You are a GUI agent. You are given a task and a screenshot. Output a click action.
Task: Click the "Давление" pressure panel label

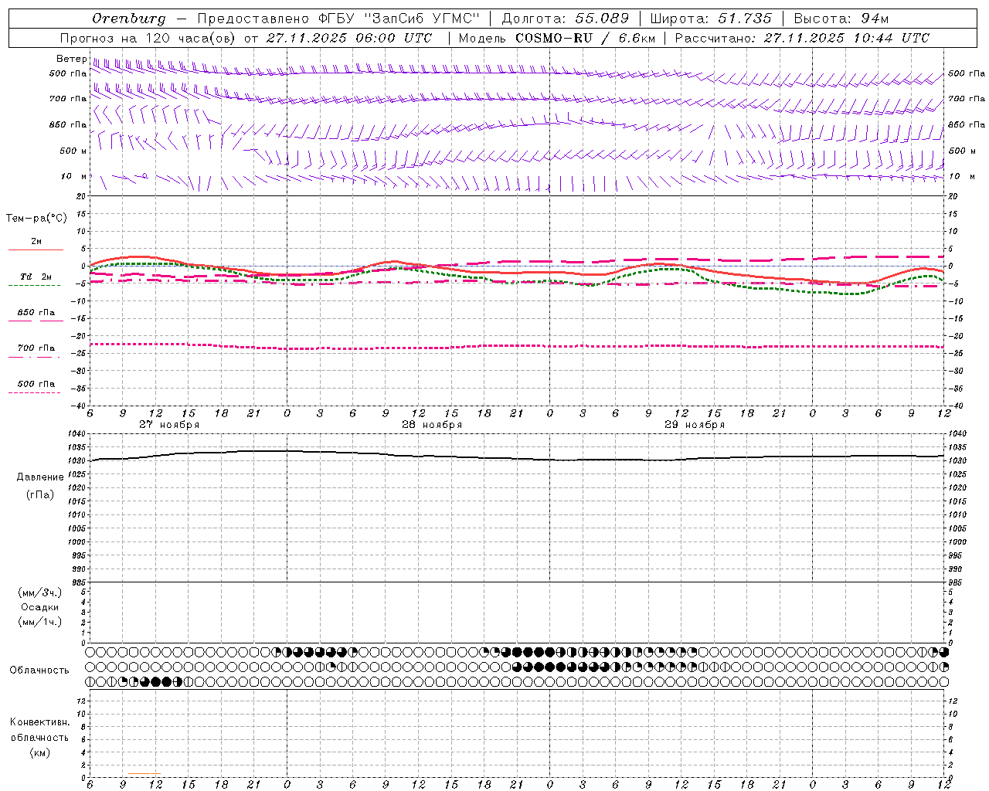click(x=40, y=477)
